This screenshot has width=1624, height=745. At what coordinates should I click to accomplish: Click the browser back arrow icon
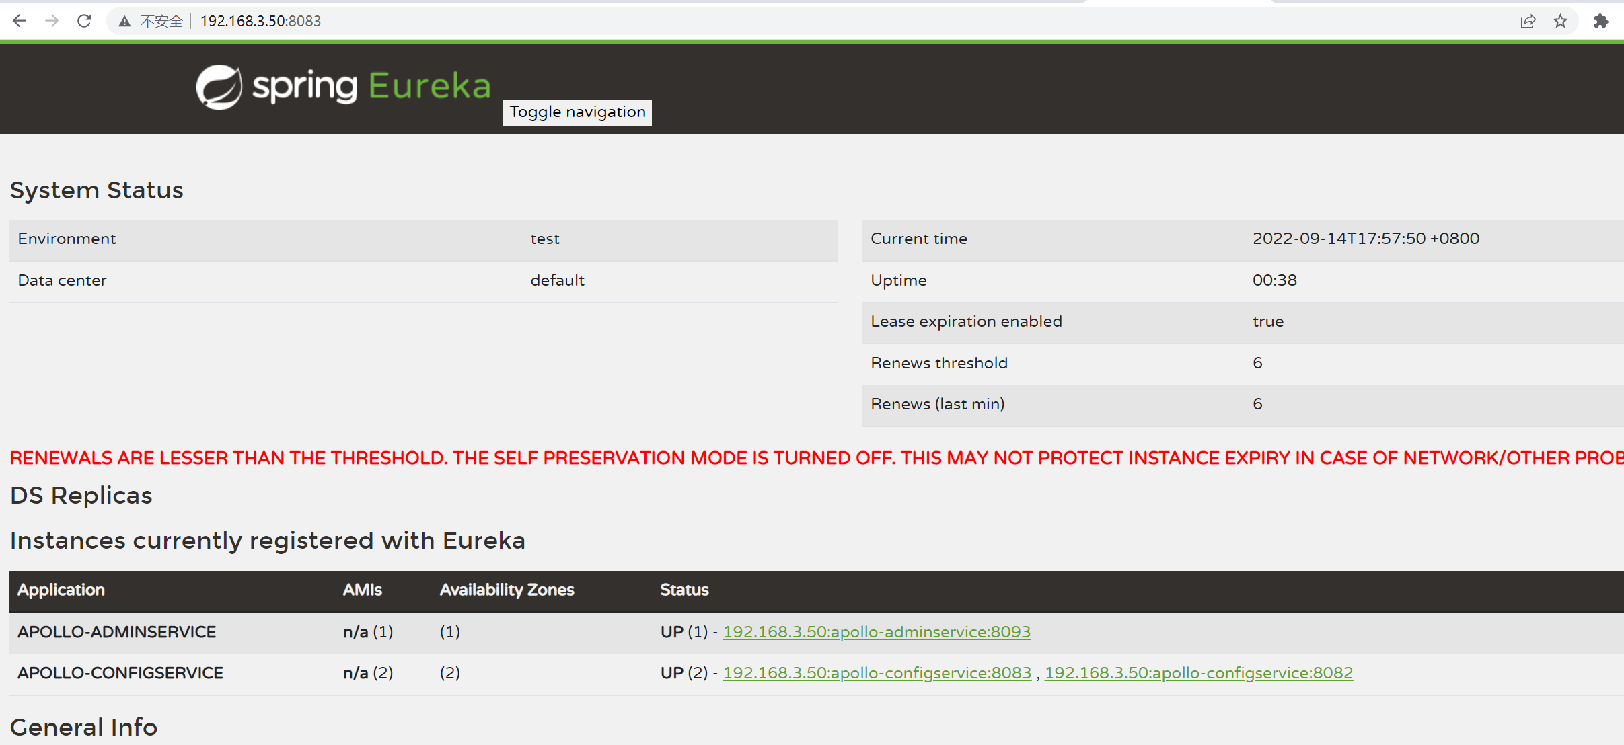point(20,21)
